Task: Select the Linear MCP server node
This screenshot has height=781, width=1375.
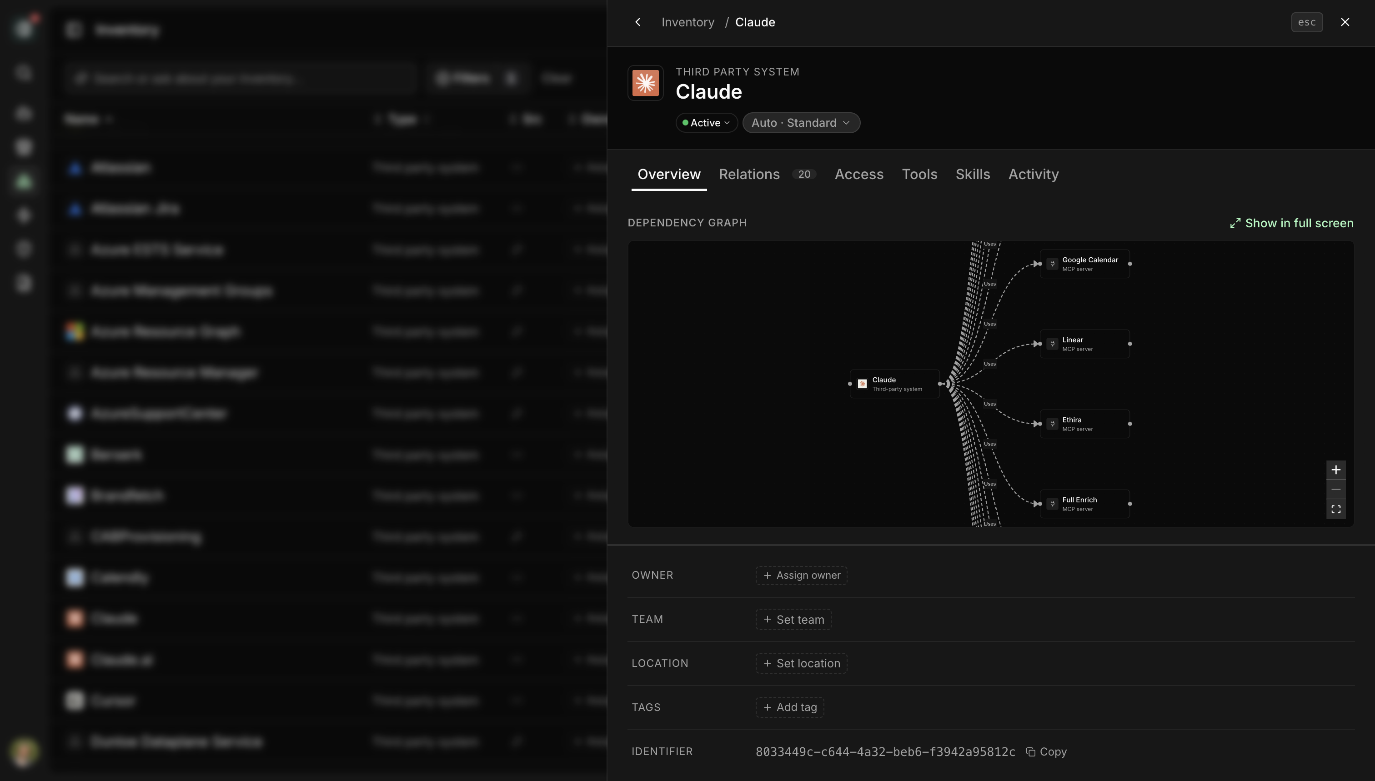Action: click(x=1085, y=344)
